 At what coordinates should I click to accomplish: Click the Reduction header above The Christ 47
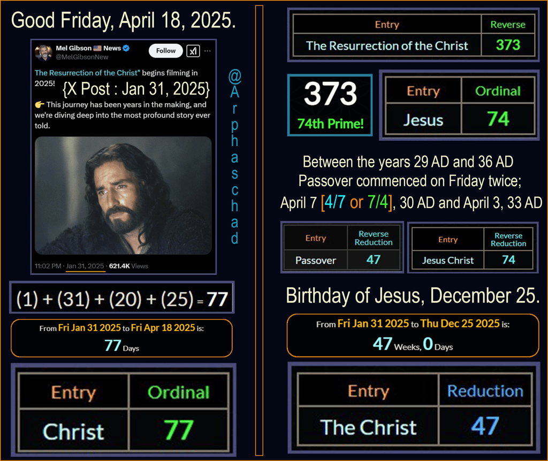485,390
